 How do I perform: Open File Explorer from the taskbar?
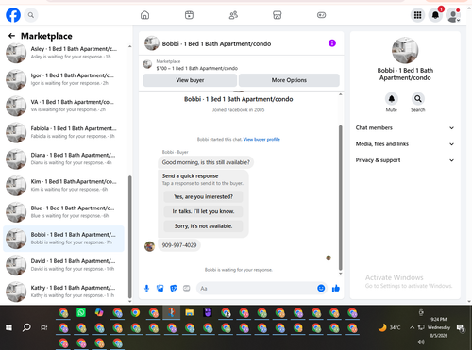[x=190, y=312]
